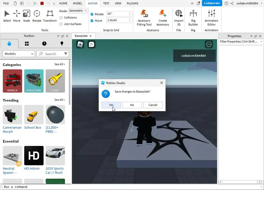The height and width of the screenshot is (198, 264).
Task: Switch to the MODEL tab
Action: tap(77, 3)
